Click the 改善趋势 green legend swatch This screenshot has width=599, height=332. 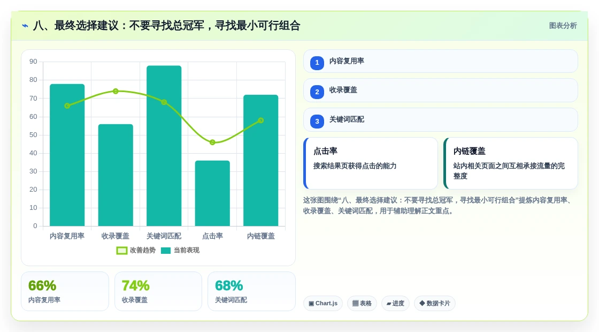tap(122, 251)
